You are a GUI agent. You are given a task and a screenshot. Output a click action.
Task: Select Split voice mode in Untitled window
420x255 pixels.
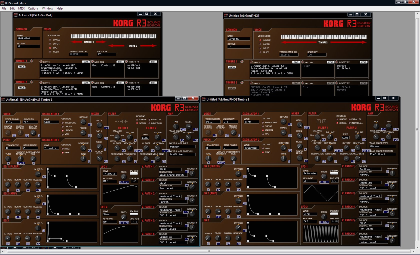[260, 48]
